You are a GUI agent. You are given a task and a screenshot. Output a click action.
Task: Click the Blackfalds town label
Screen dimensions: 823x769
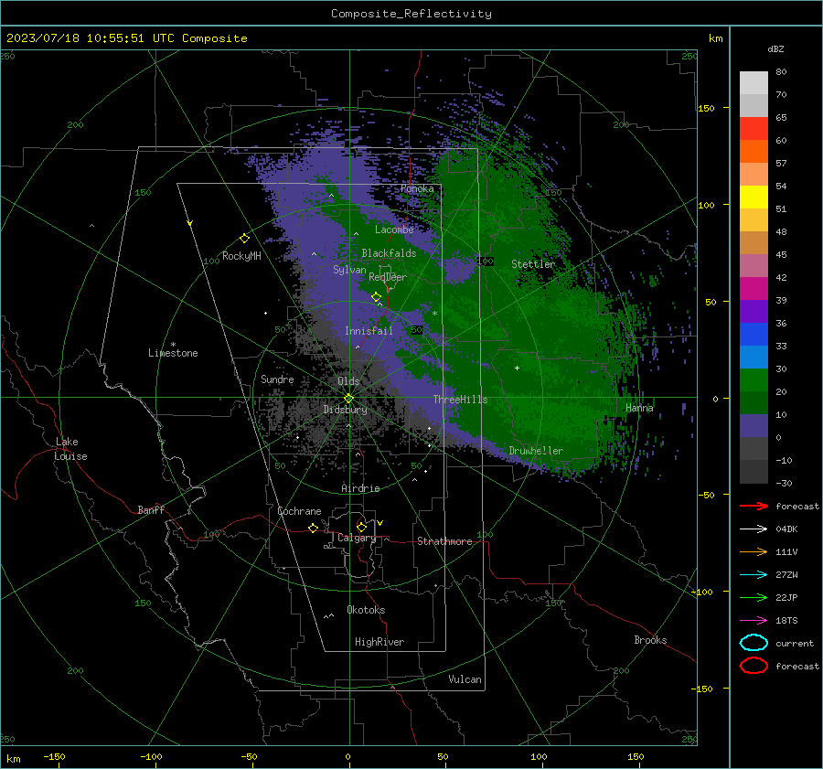coord(389,253)
